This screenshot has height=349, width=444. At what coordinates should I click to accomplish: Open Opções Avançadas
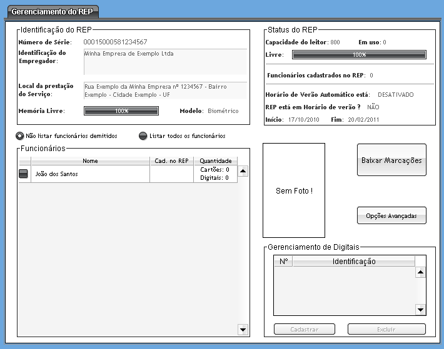coord(391,216)
